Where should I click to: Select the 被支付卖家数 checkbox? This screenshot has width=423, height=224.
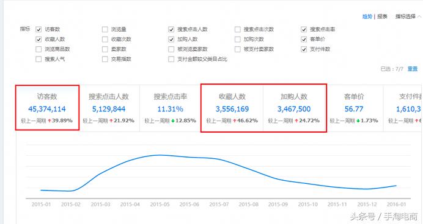point(237,49)
